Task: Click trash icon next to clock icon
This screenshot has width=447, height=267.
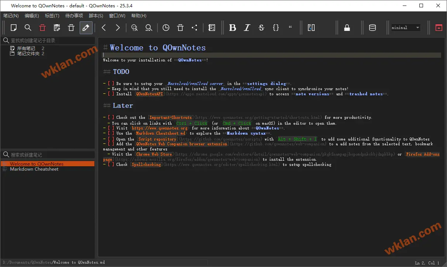Action: click(180, 28)
